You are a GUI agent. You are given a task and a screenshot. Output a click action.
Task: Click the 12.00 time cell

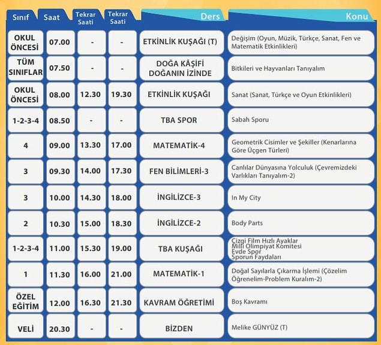pos(61,300)
